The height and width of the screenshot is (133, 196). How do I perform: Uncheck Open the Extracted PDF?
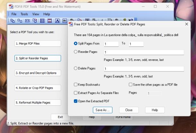pos(76,101)
